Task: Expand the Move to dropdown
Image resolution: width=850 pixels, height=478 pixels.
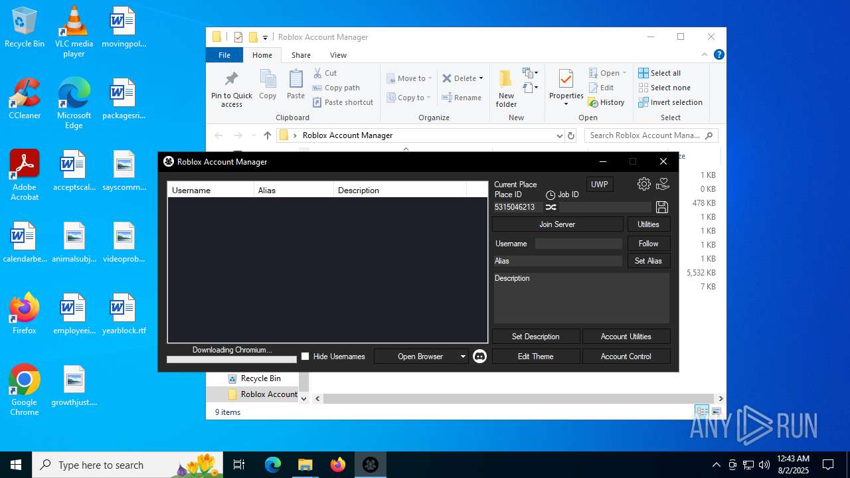Action: coord(430,78)
